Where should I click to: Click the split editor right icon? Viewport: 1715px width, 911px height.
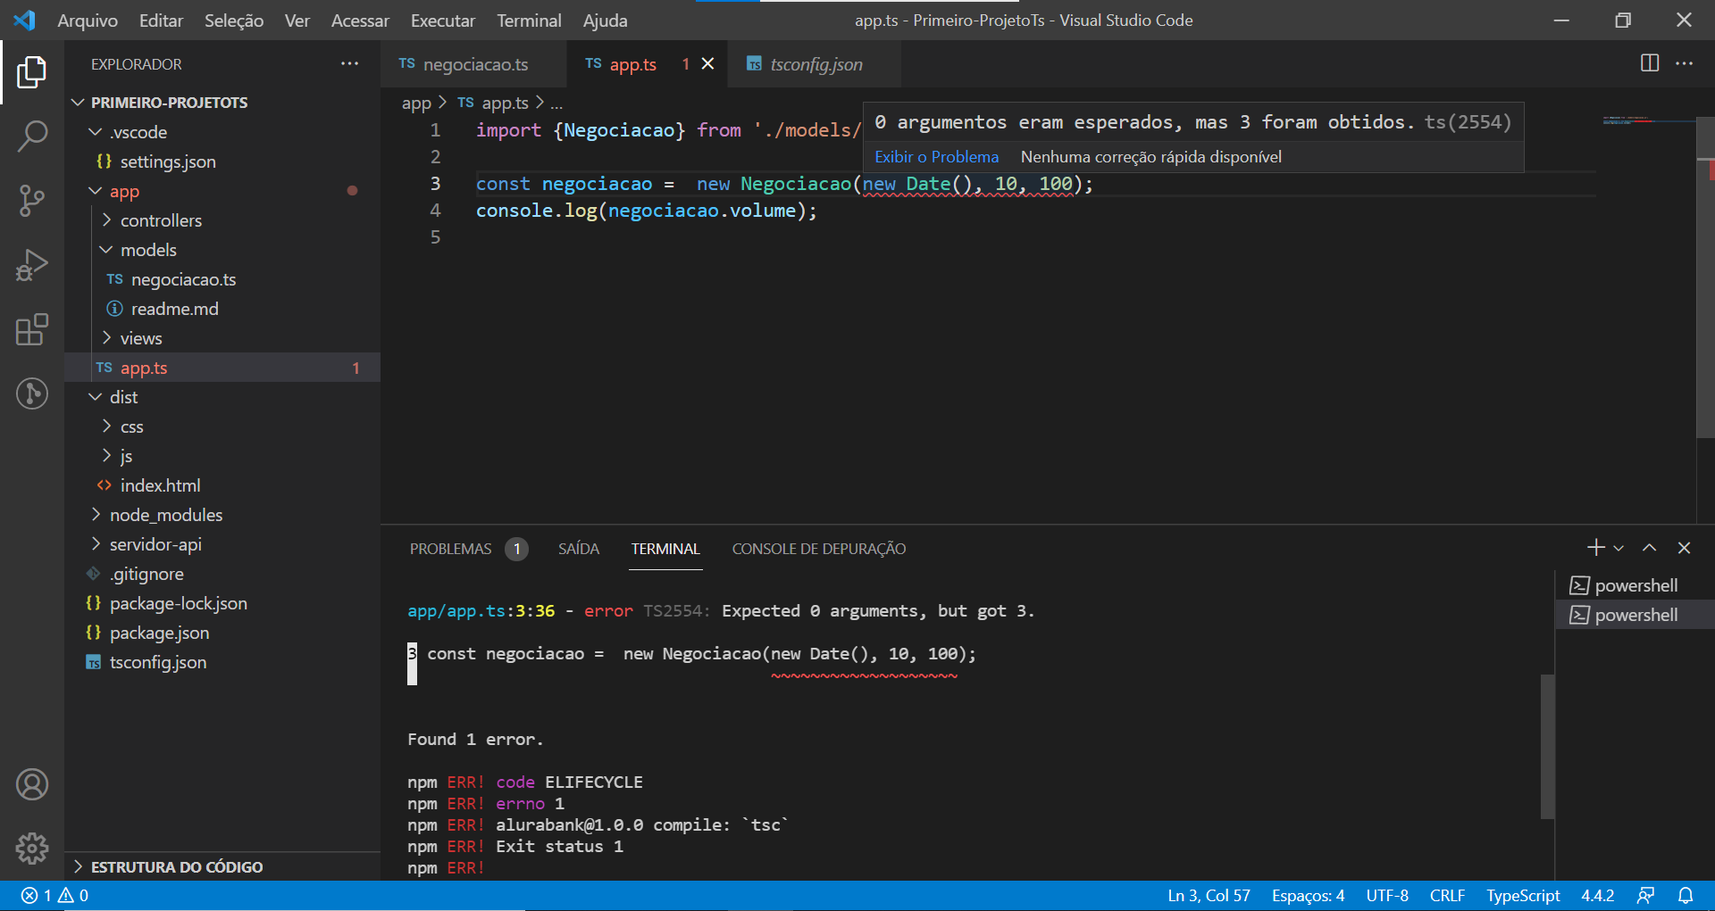(1650, 63)
